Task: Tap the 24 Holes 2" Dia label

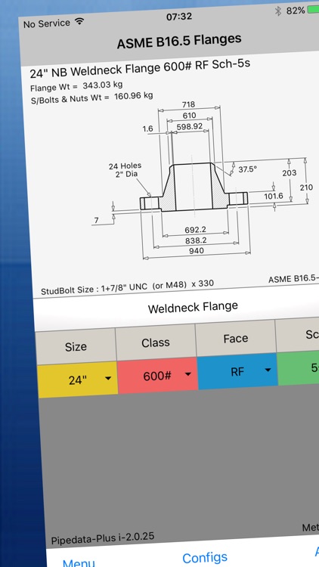Action: (x=125, y=169)
